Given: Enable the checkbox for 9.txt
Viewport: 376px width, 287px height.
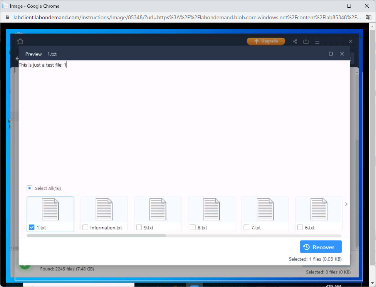Looking at the screenshot, I should [139, 227].
